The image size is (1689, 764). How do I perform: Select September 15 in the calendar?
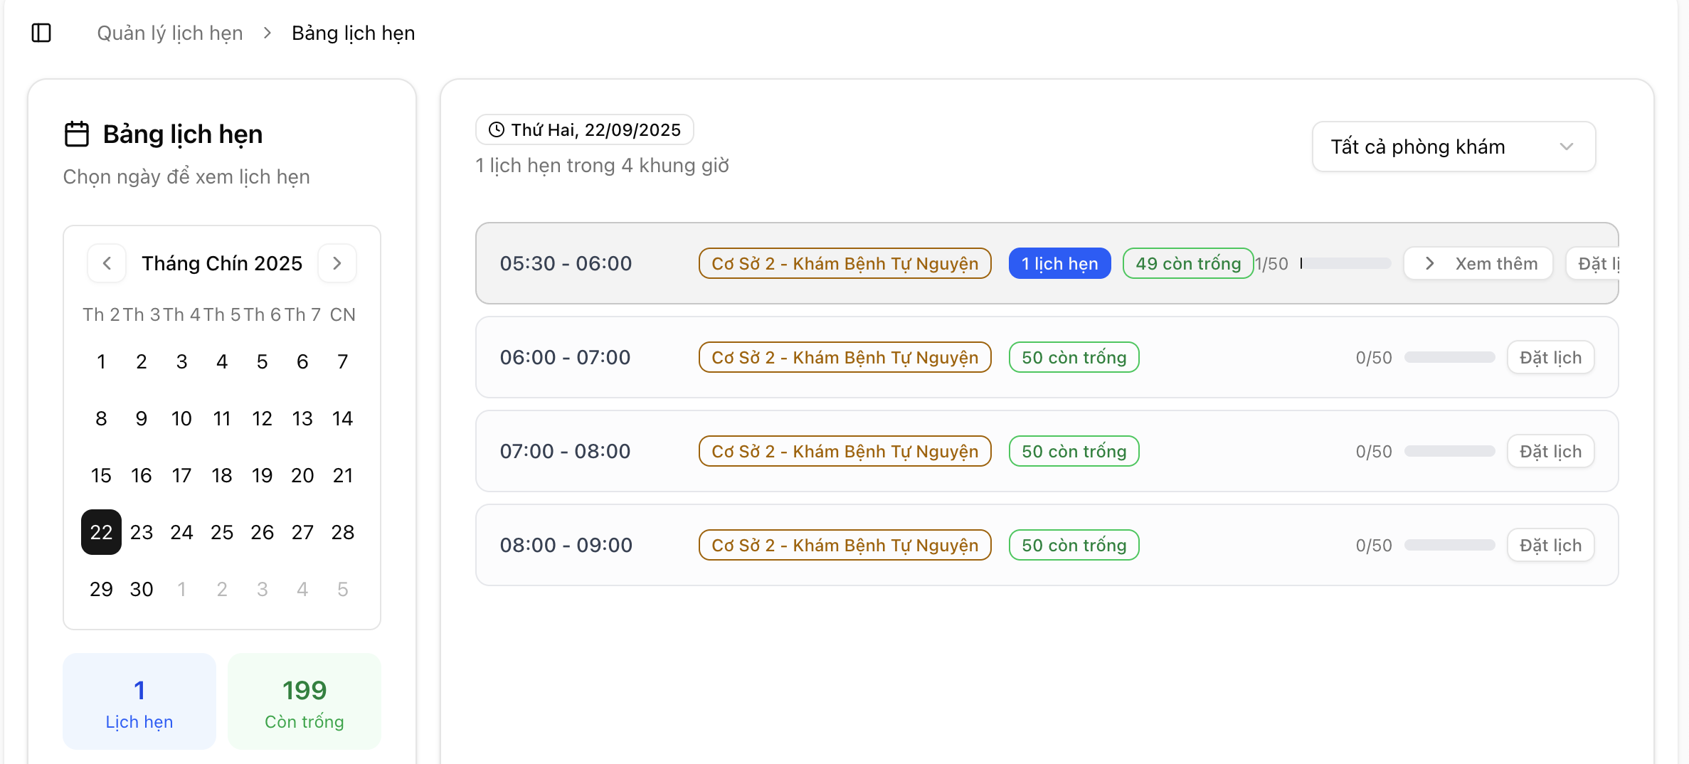pos(101,475)
